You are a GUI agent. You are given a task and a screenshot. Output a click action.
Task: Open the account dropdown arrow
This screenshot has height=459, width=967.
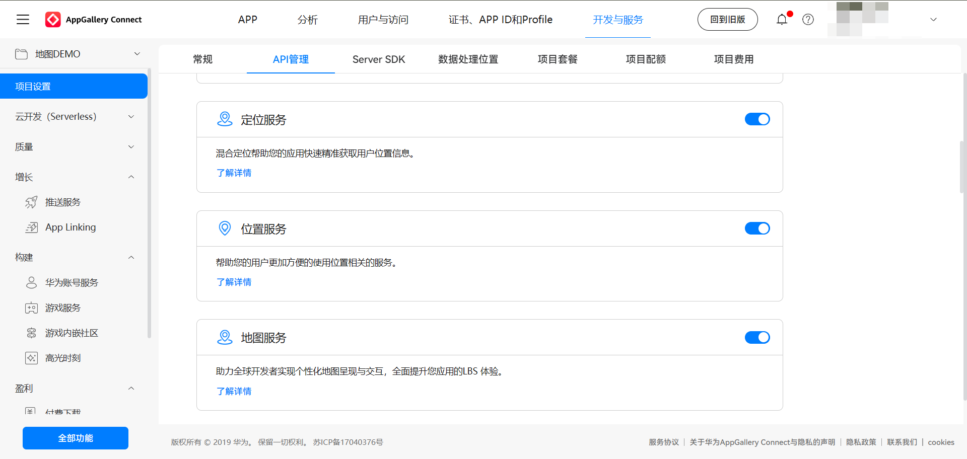click(933, 20)
